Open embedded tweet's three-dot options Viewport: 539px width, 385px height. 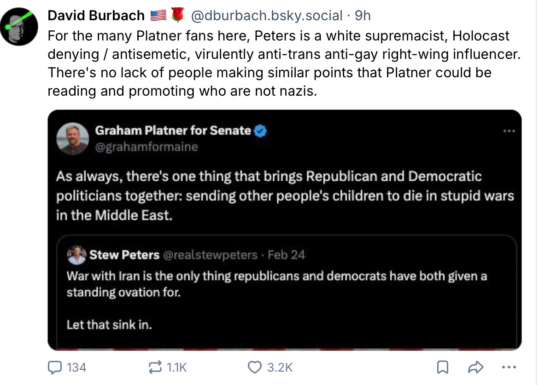tap(509, 131)
